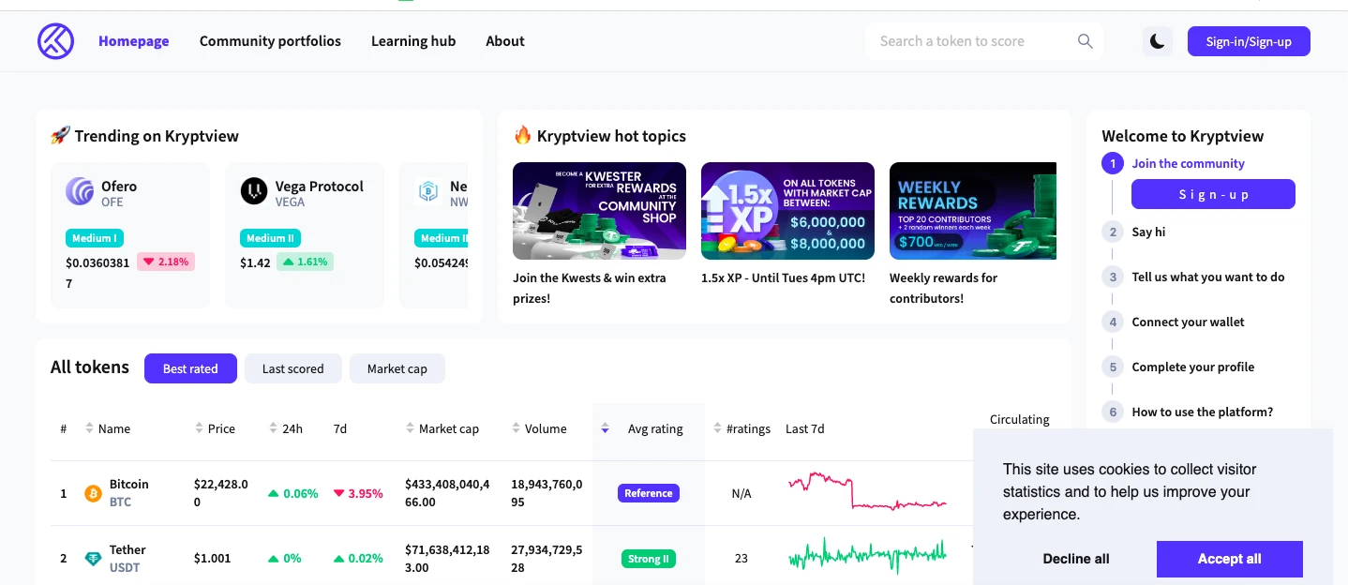Sort tokens by Name column arrows
This screenshot has width=1348, height=585.
click(x=89, y=428)
